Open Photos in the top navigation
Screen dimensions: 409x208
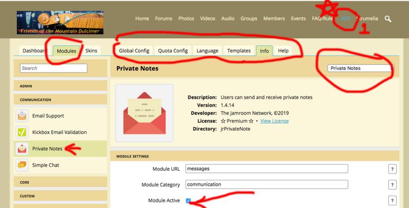click(x=186, y=18)
